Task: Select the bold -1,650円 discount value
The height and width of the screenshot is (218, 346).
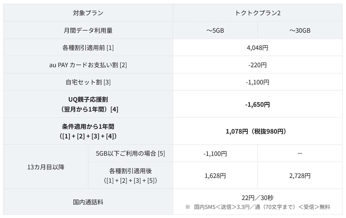Action: click(258, 104)
